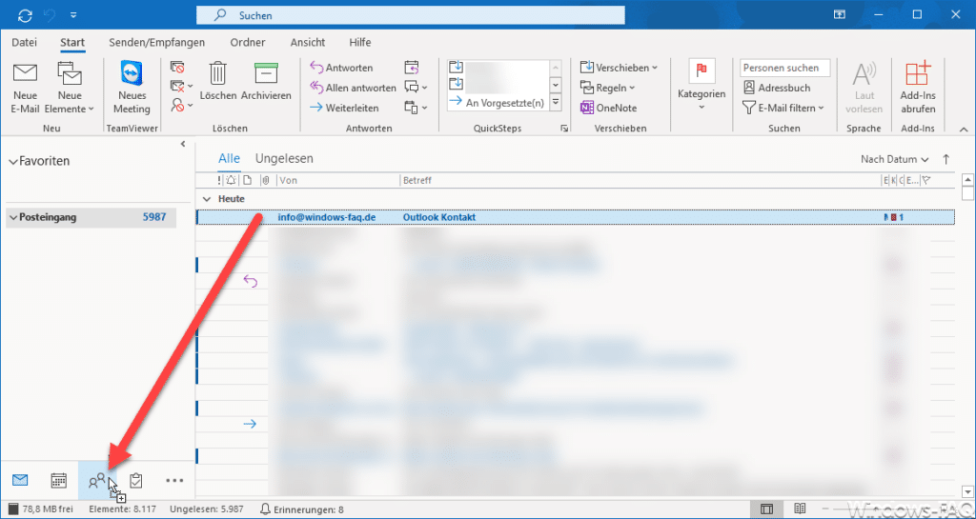Click the Laut vorlesen button
The width and height of the screenshot is (976, 519).
tap(864, 89)
